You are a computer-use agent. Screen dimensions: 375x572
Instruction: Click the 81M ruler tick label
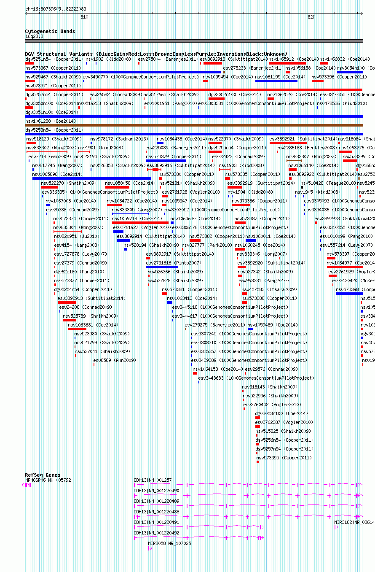coord(84,17)
